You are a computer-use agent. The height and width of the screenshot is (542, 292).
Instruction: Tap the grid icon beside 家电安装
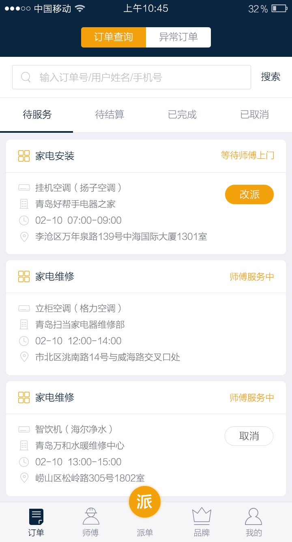(24, 156)
